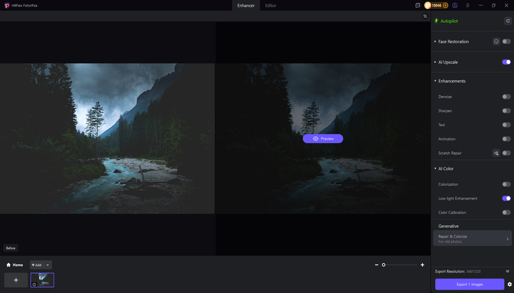Click the zoom slider handle
Screen dimensions: 514x293
point(384,265)
